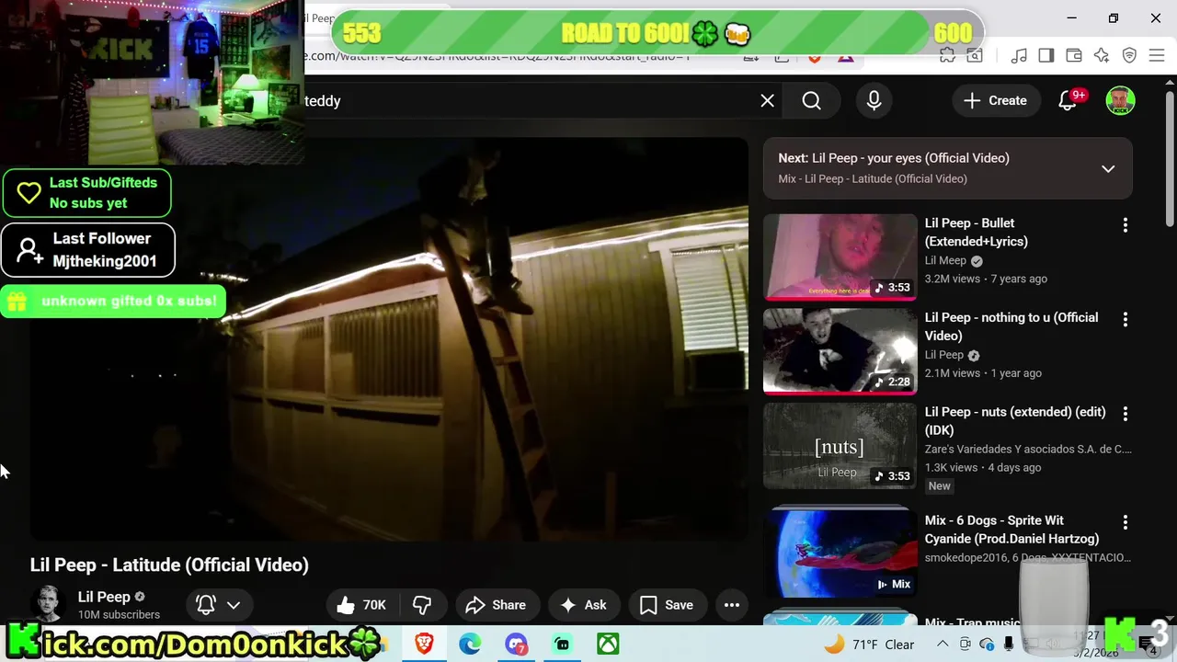
Task: Click Lil Peep - Latitude (Official Video) title
Action: click(x=169, y=565)
